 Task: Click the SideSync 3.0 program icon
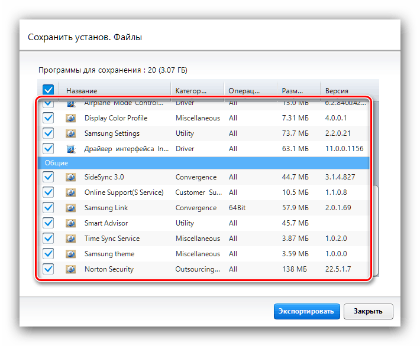coord(71,177)
